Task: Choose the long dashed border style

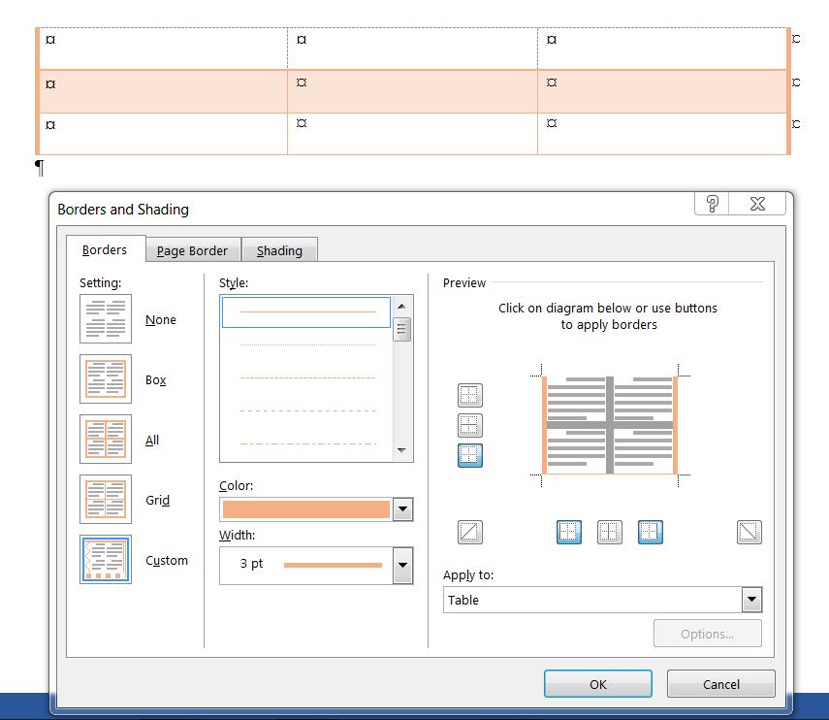Action: tap(307, 411)
